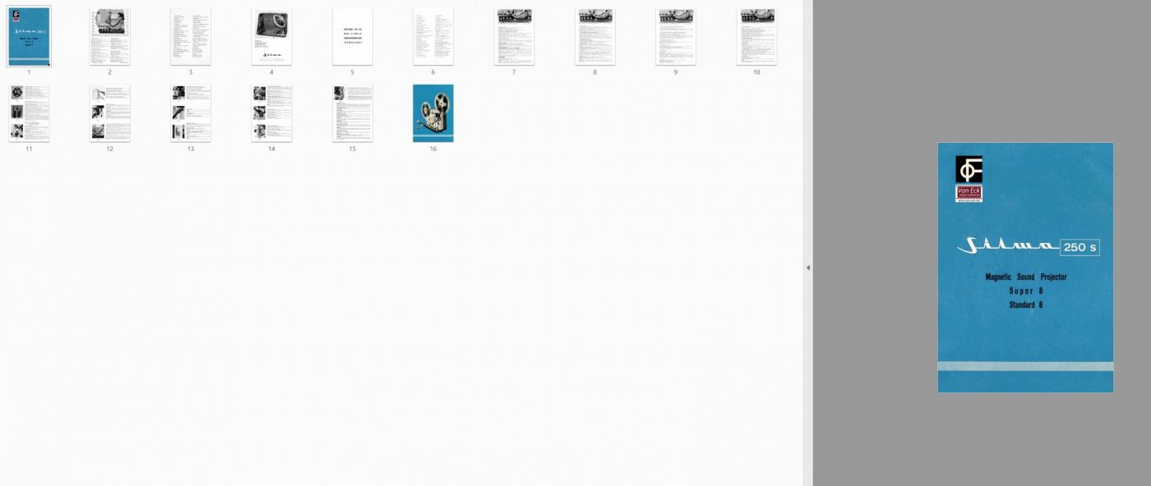Image resolution: width=1151 pixels, height=486 pixels.
Task: Open page 7 thumbnail
Action: (x=514, y=37)
